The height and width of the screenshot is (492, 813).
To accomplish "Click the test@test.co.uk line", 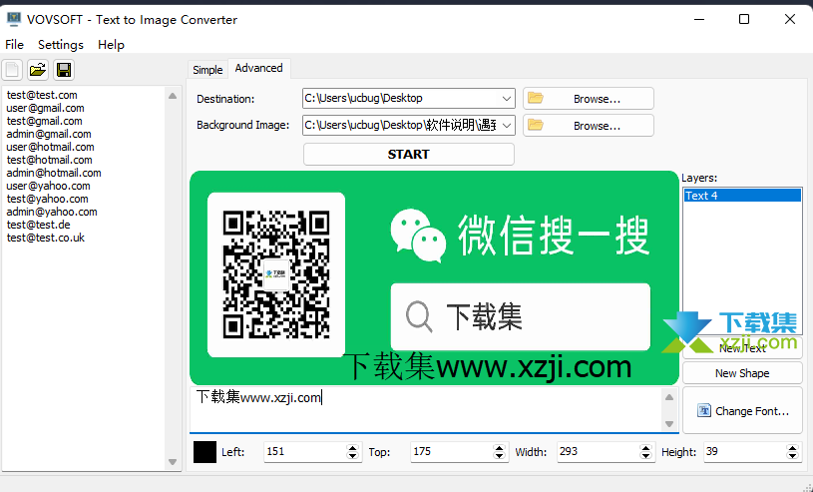I will click(46, 238).
